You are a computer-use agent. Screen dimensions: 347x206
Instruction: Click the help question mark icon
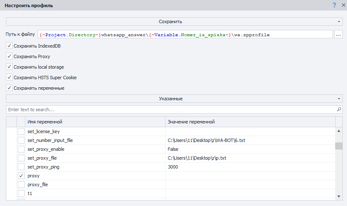point(334,5)
